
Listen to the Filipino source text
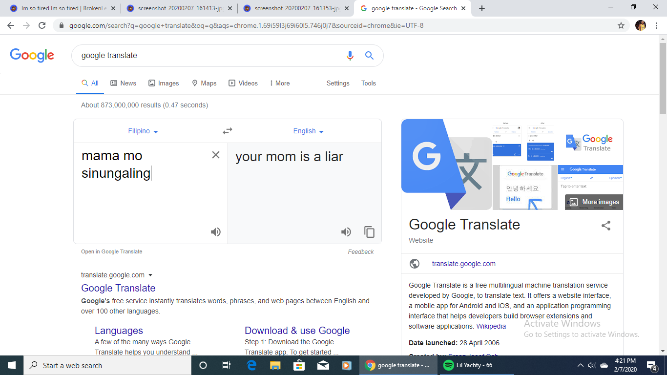pos(216,232)
